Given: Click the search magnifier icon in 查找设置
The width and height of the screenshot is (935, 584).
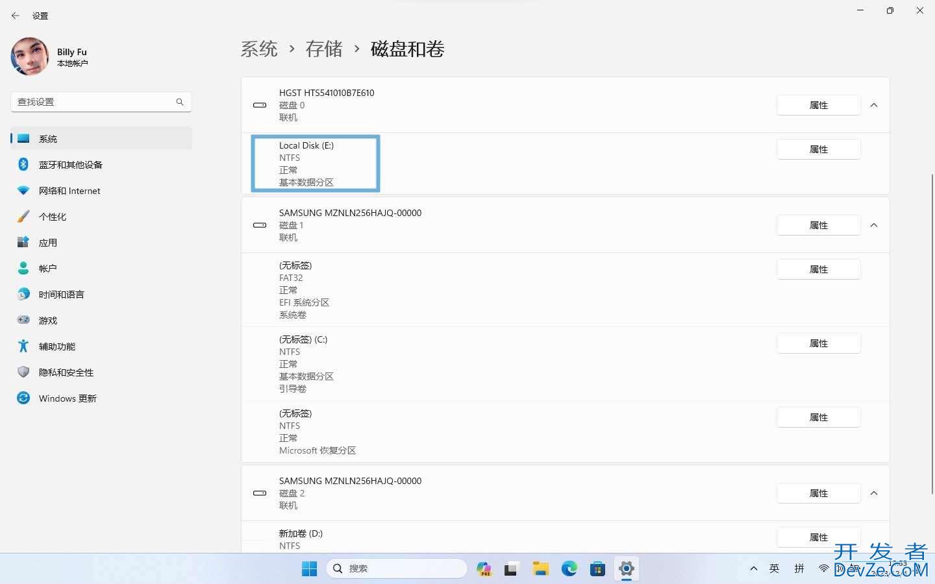Looking at the screenshot, I should [x=180, y=102].
